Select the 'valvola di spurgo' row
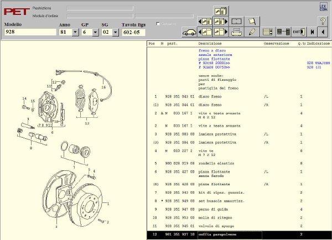Screen dimensions: 332x240 point(239,226)
